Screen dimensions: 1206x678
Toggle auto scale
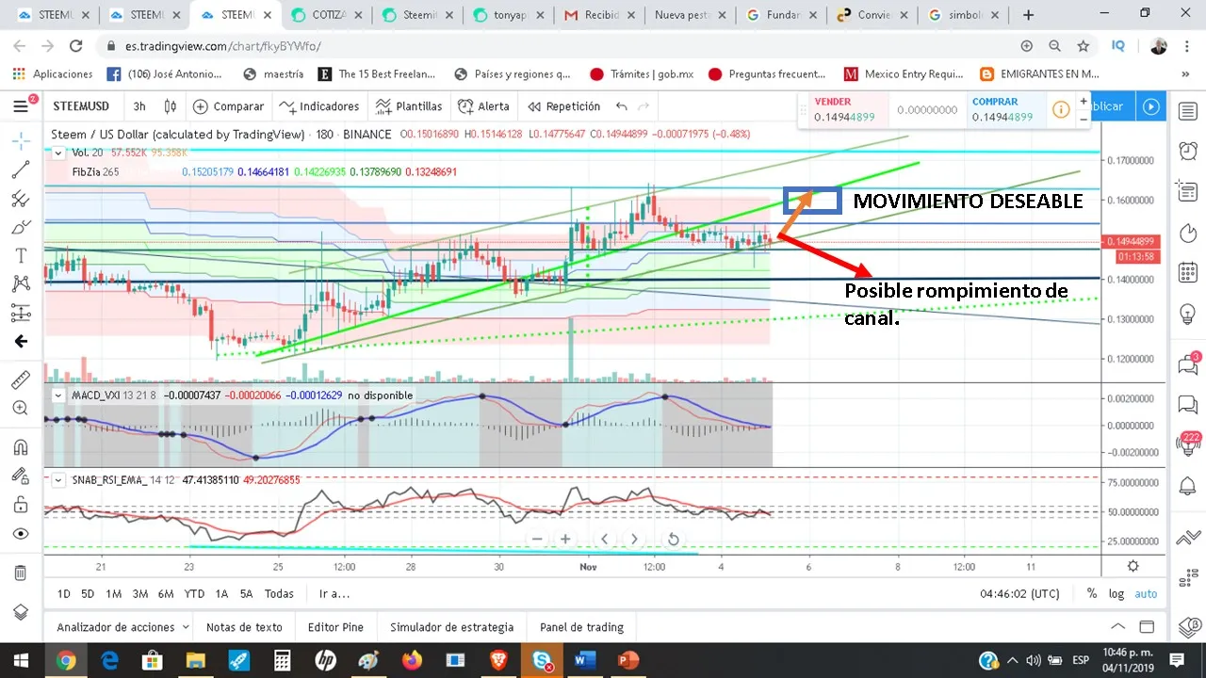tap(1146, 594)
